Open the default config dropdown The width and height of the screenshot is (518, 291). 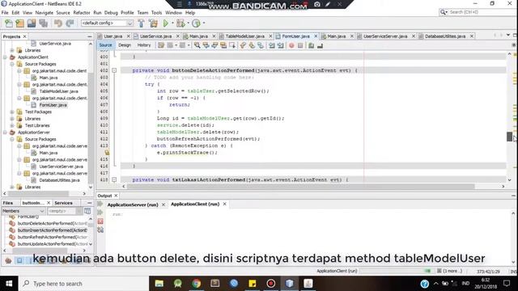pos(108,23)
